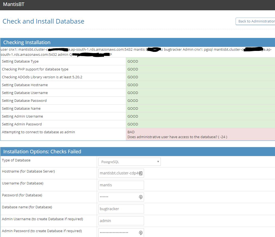Click the Checking ADOdb Library version row label
The image size is (275, 237).
pos(42,77)
